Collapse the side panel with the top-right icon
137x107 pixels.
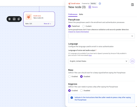(132, 5)
